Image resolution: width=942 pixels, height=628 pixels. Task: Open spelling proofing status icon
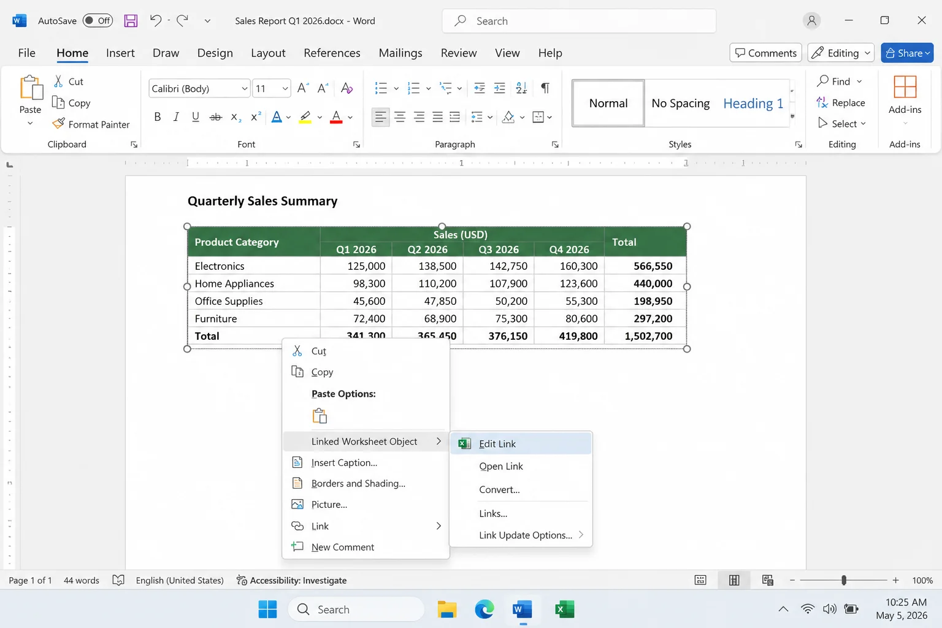118,580
